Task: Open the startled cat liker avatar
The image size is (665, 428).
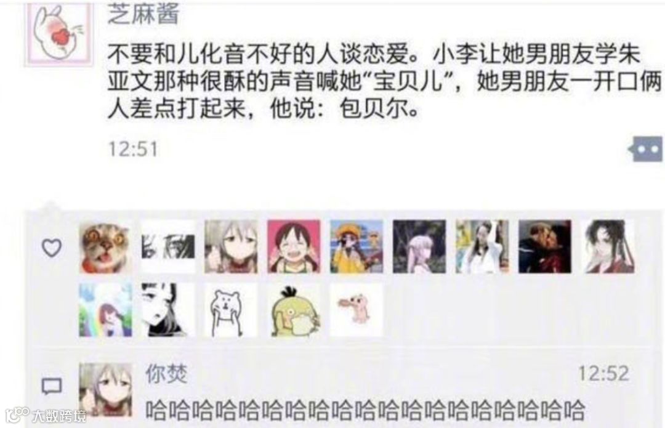Action: pos(105,247)
